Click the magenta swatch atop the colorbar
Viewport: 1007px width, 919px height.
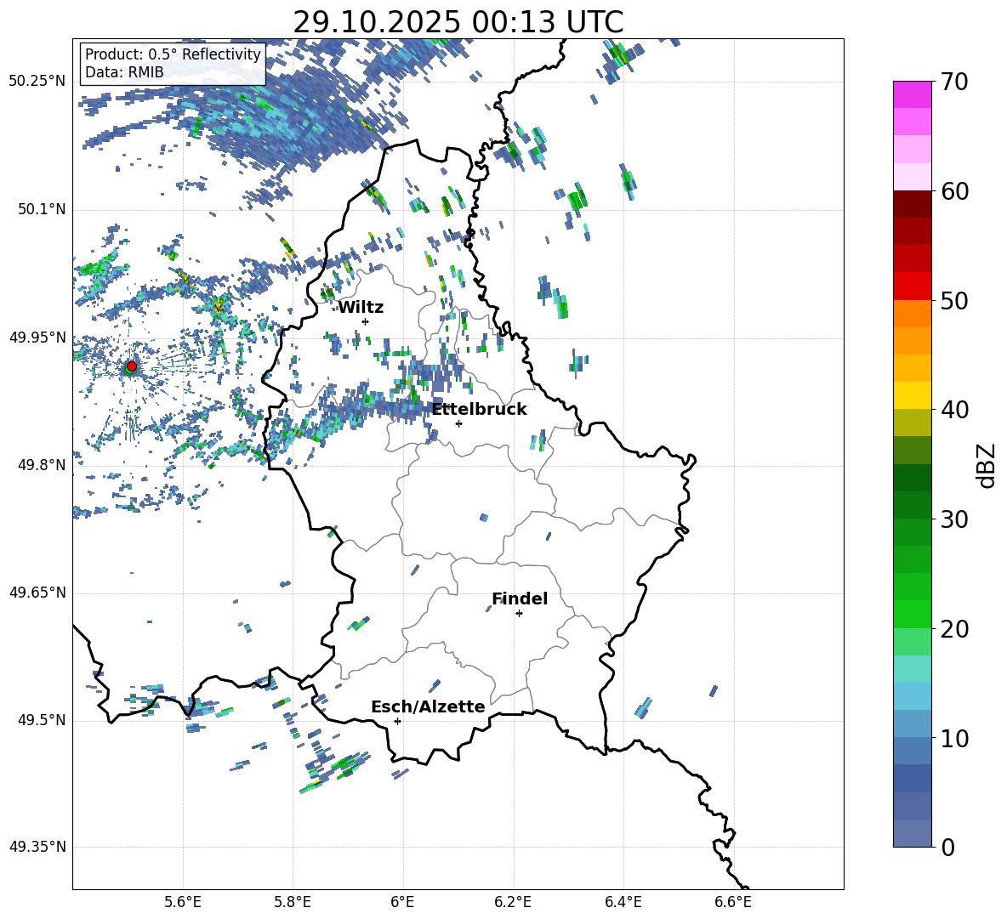tap(913, 94)
